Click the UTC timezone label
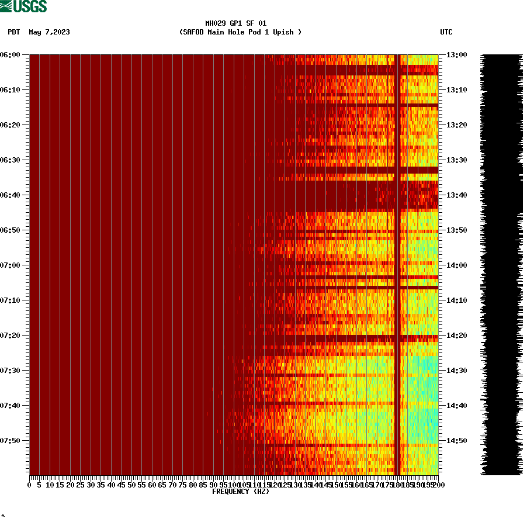This screenshot has height=522, width=527. [x=447, y=33]
